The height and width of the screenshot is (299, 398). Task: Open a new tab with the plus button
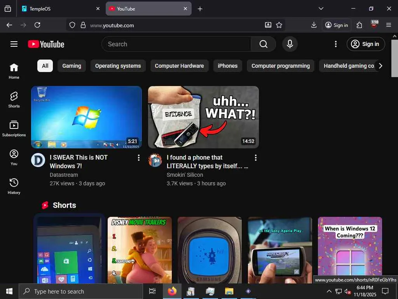[x=200, y=9]
